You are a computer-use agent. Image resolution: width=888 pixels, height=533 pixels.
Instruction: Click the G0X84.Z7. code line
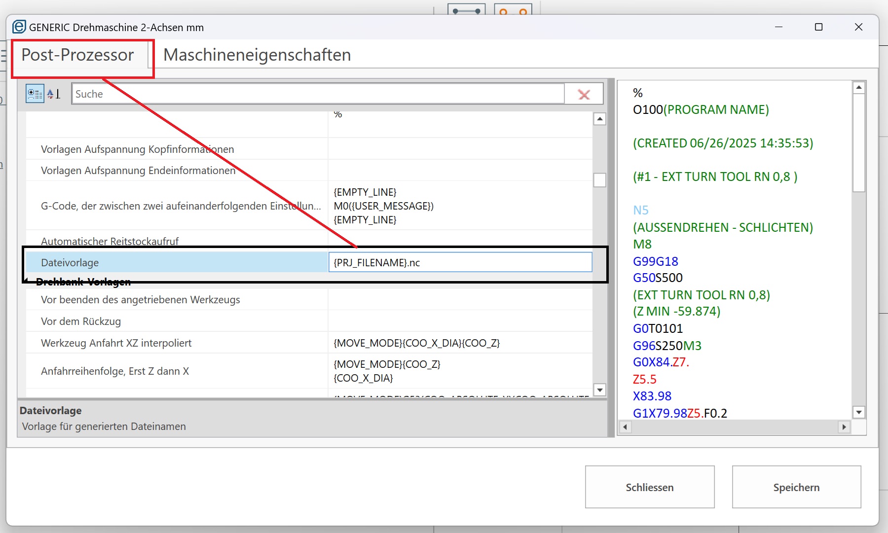click(x=661, y=362)
